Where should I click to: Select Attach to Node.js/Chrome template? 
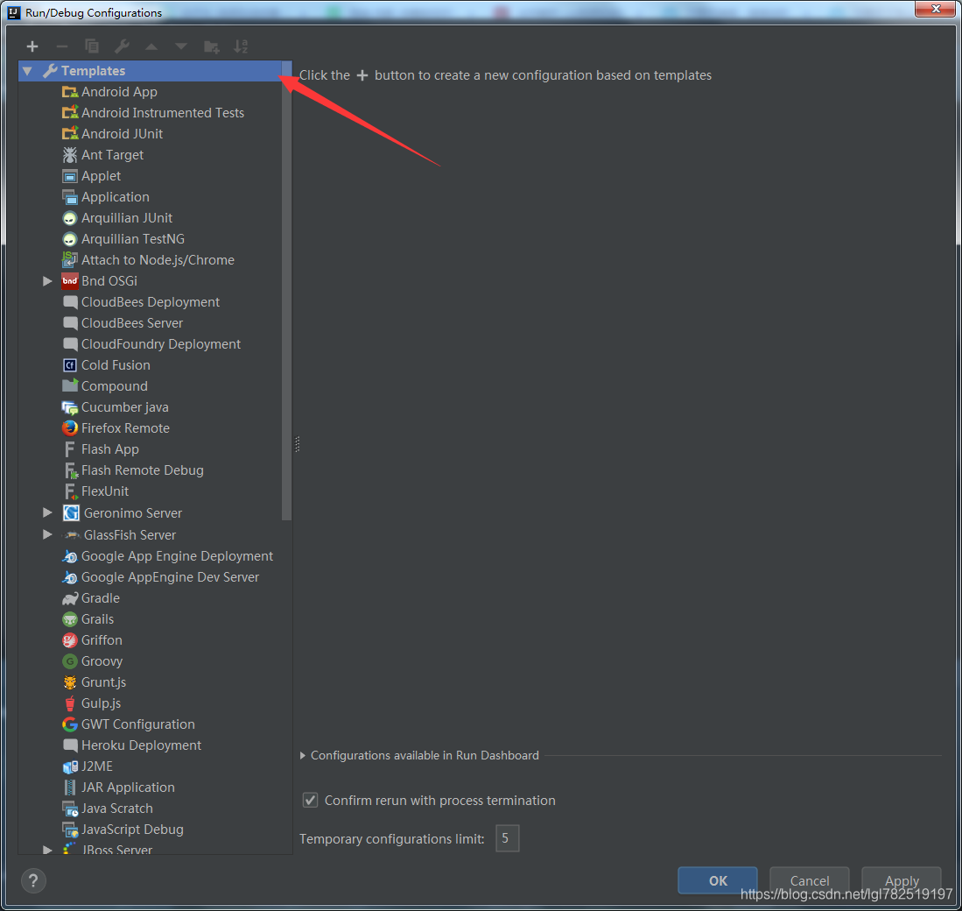coord(158,260)
